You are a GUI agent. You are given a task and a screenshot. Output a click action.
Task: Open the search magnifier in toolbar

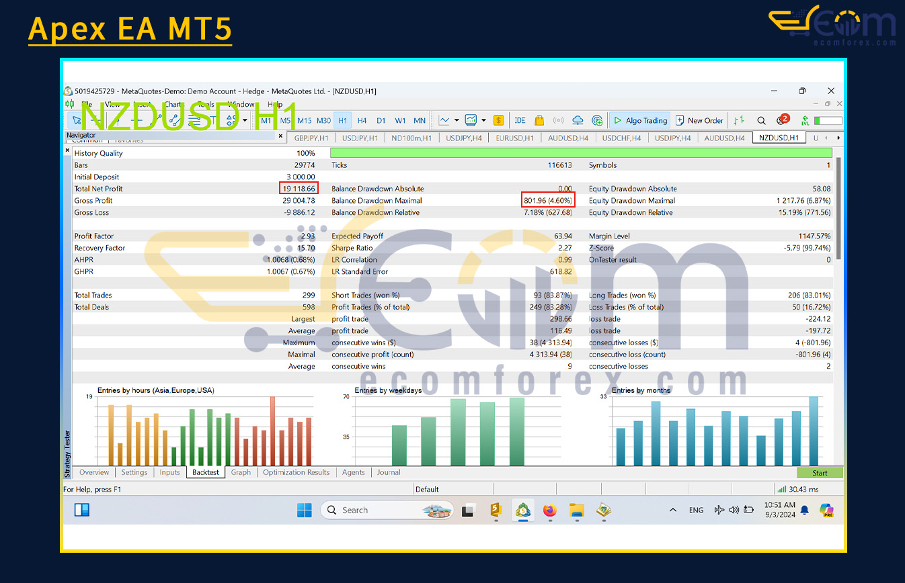(x=762, y=120)
